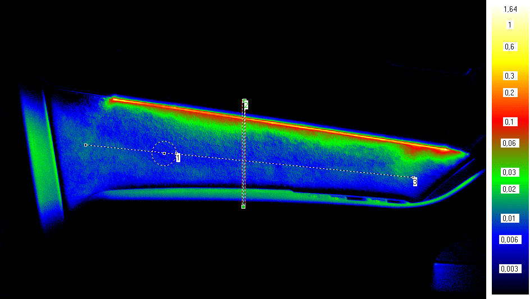This screenshot has width=530, height=299.
Task: Click the top handle of vertical line 2
Action: click(244, 100)
